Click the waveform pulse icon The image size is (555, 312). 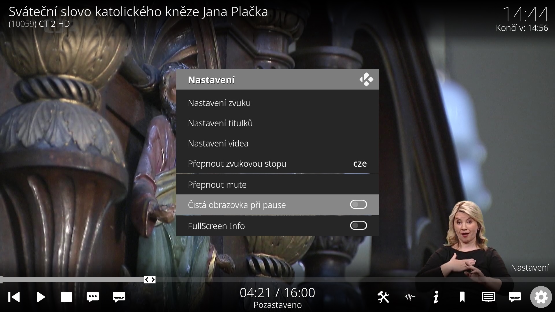tap(410, 297)
